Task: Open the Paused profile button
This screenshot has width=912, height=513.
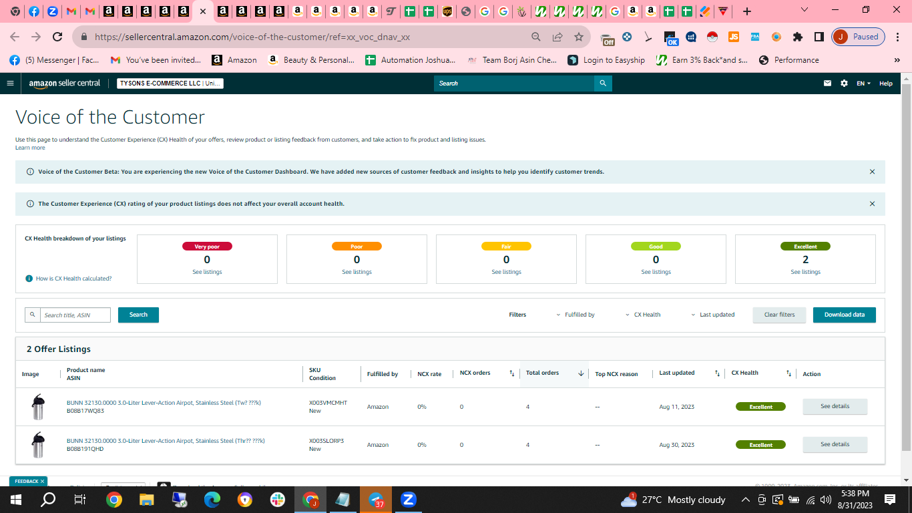Action: tap(859, 37)
